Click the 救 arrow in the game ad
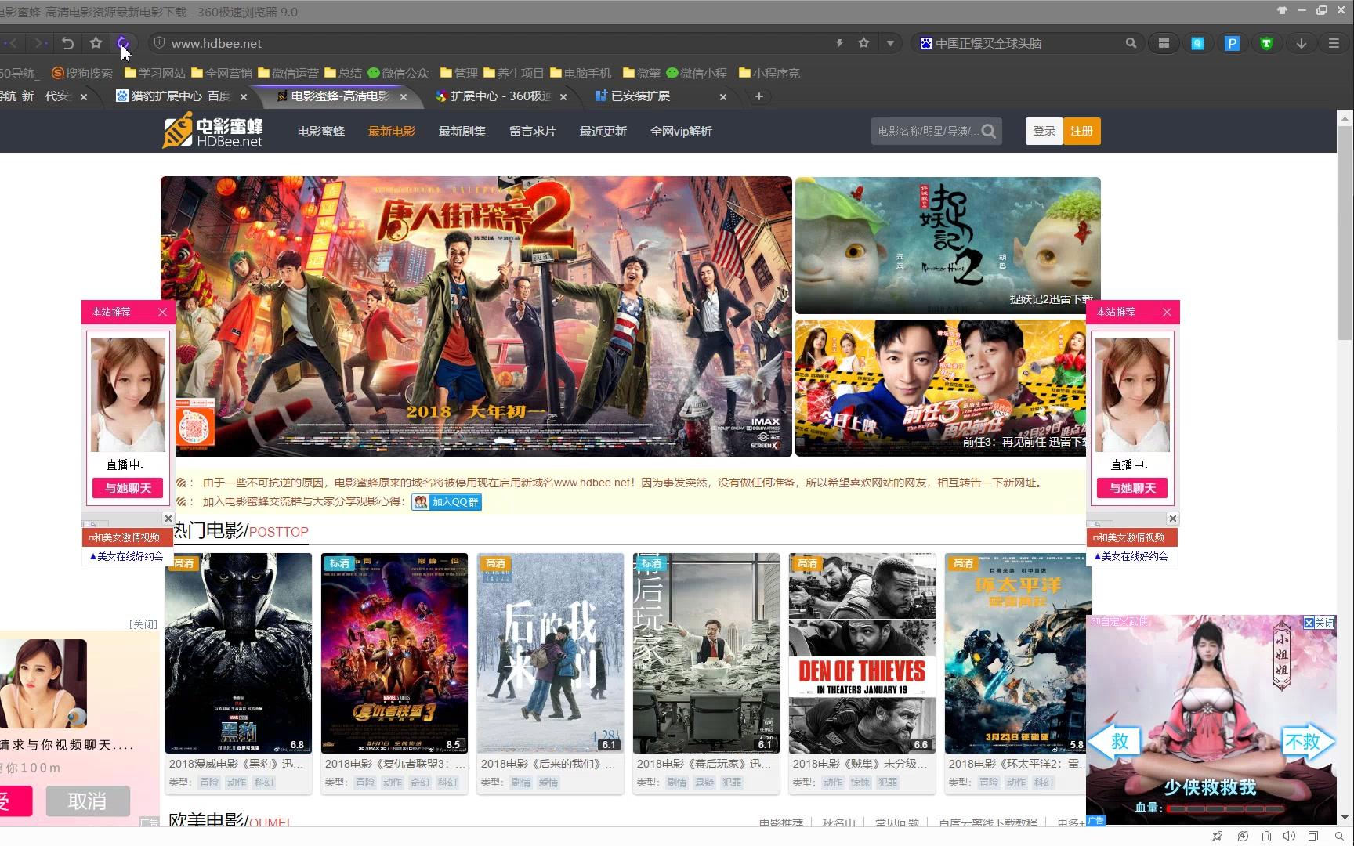Viewport: 1354px width, 846px height. pos(1115,741)
